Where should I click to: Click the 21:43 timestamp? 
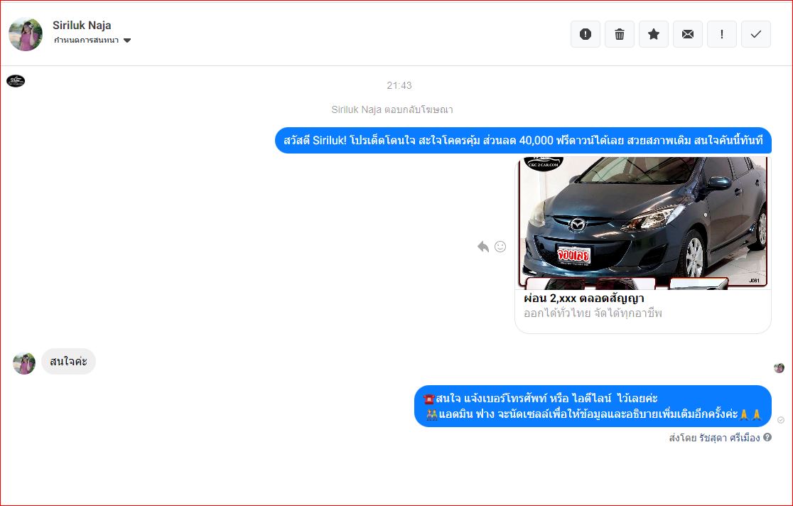[399, 85]
